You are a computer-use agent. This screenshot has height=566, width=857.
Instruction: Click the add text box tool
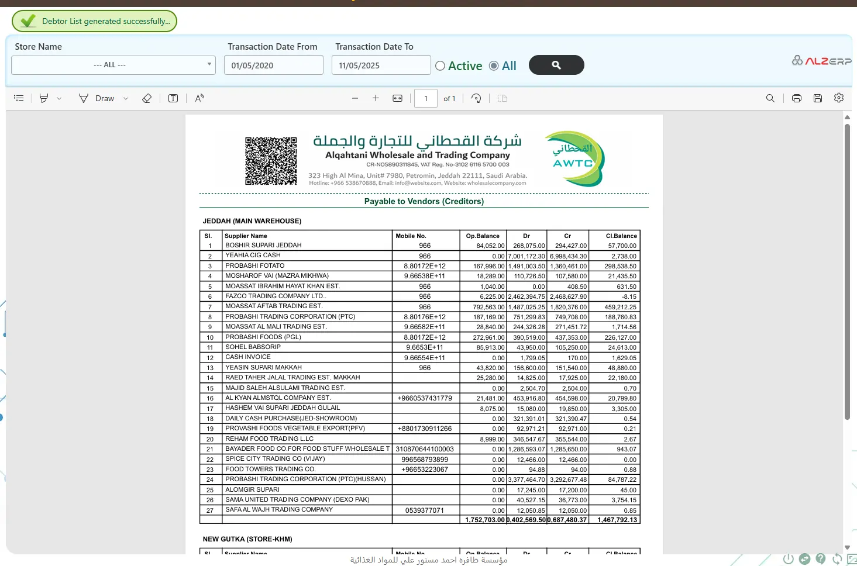click(173, 98)
